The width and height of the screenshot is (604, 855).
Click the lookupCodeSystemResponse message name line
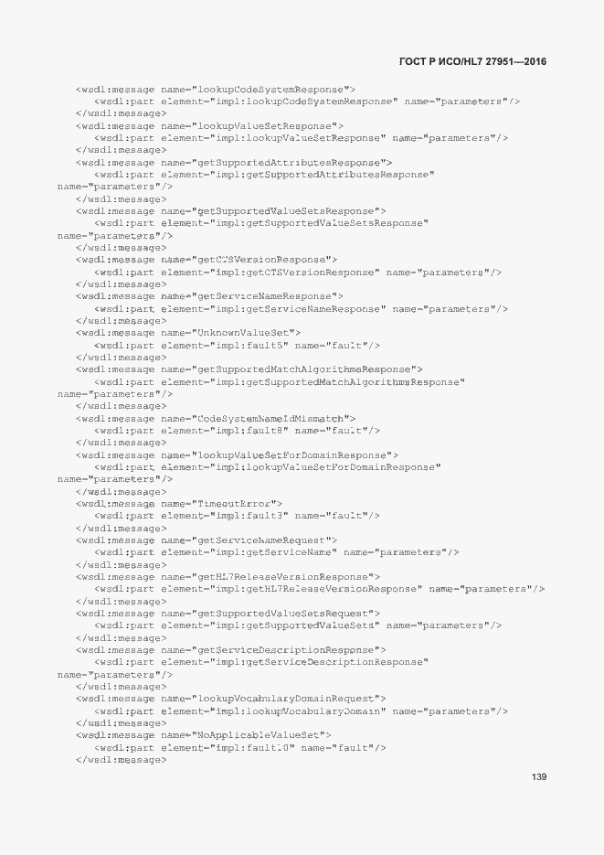click(x=216, y=90)
